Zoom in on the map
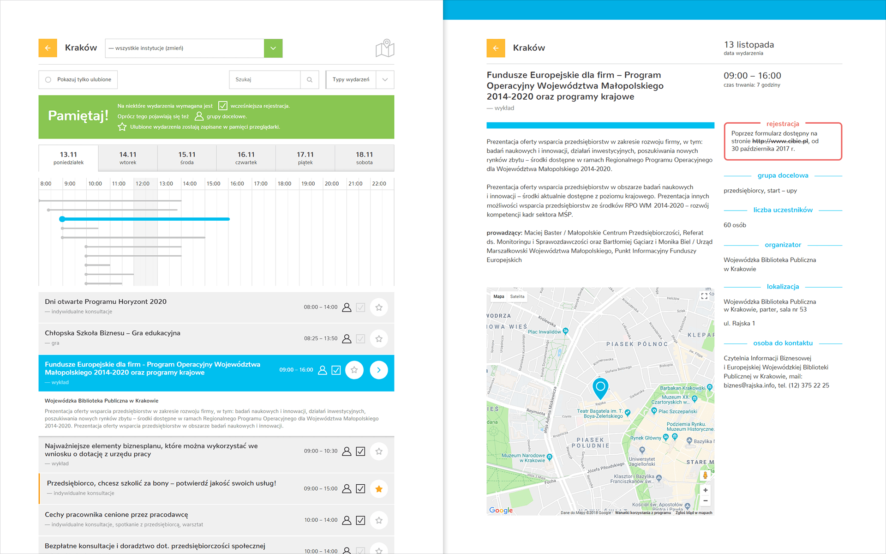This screenshot has width=886, height=554. (705, 490)
